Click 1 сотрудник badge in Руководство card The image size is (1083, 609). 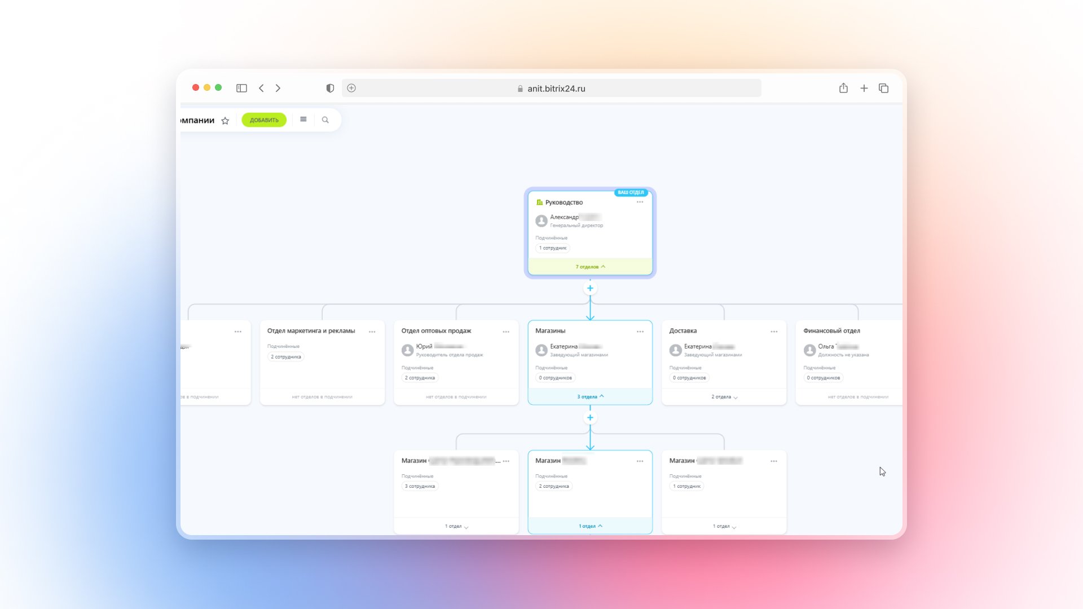[x=553, y=248]
